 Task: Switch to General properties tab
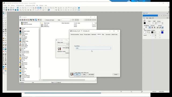tap(75, 34)
